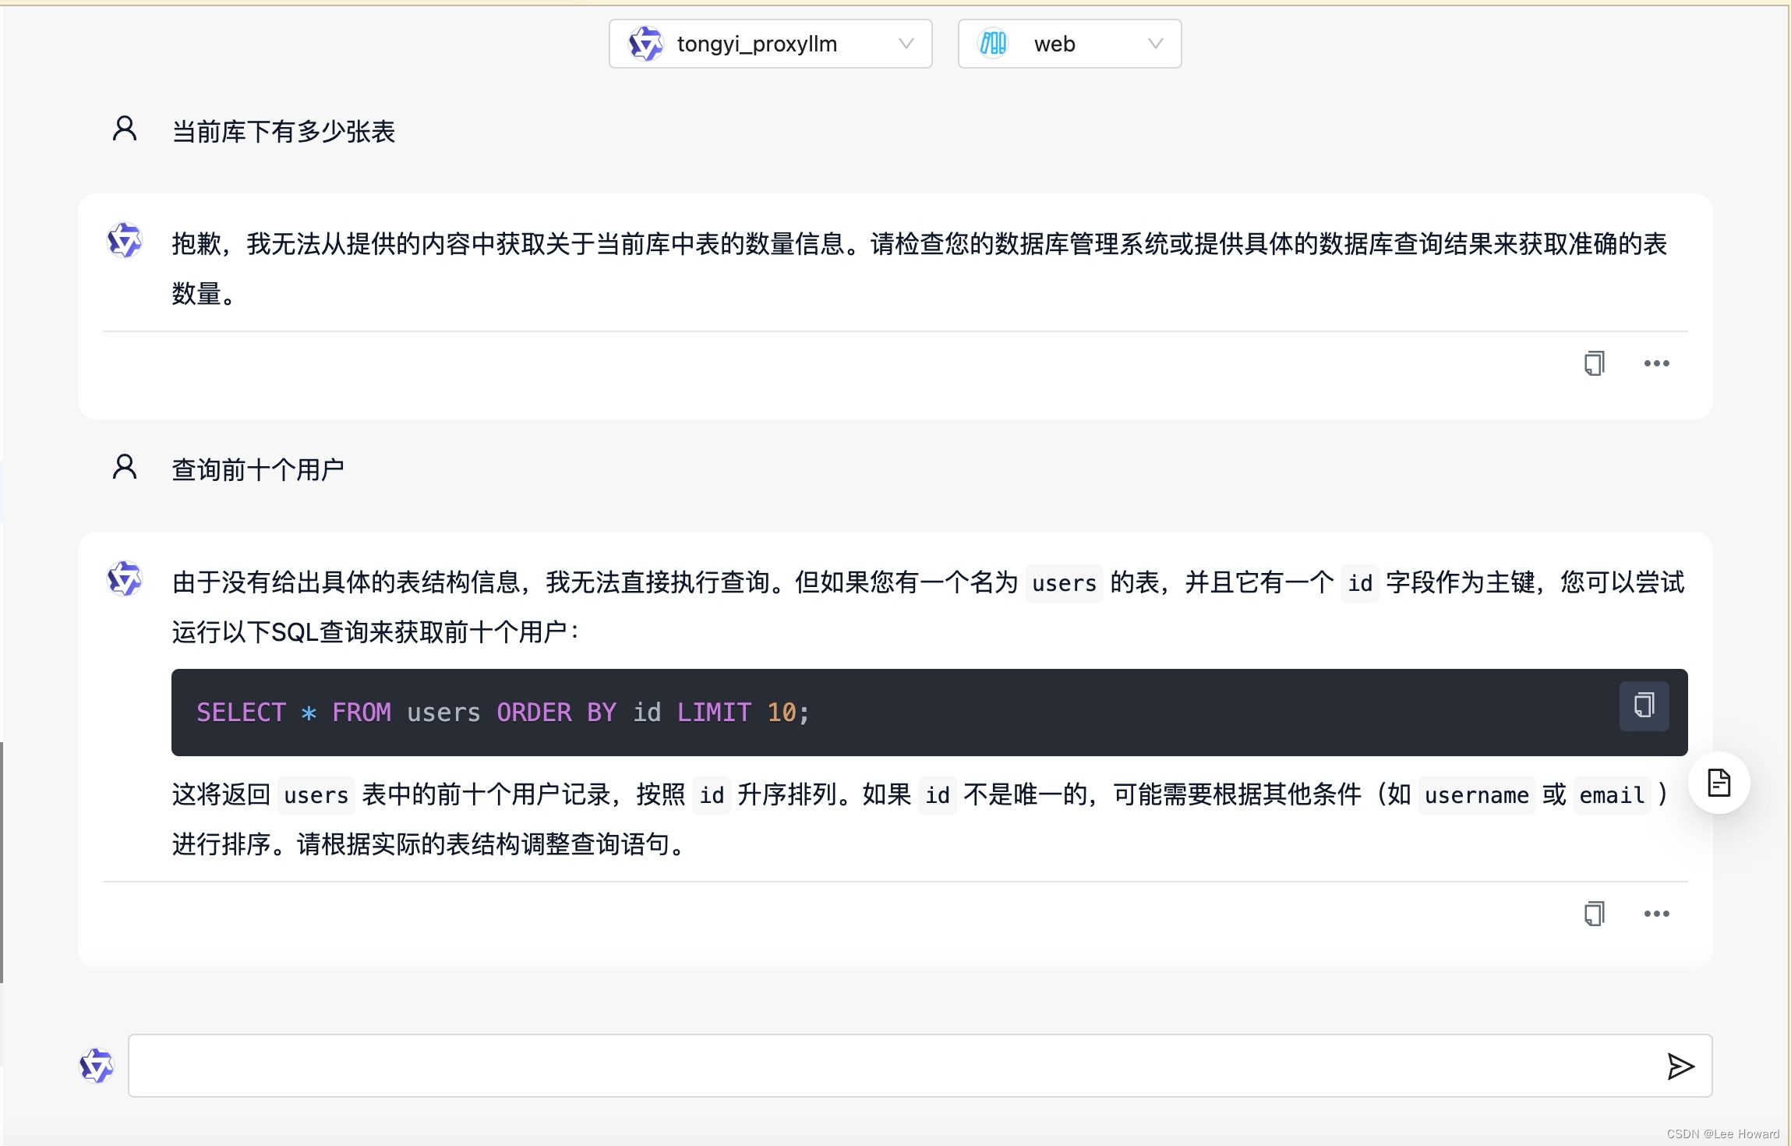Click the SELECT keyword in code block
1791x1146 pixels.
click(241, 713)
